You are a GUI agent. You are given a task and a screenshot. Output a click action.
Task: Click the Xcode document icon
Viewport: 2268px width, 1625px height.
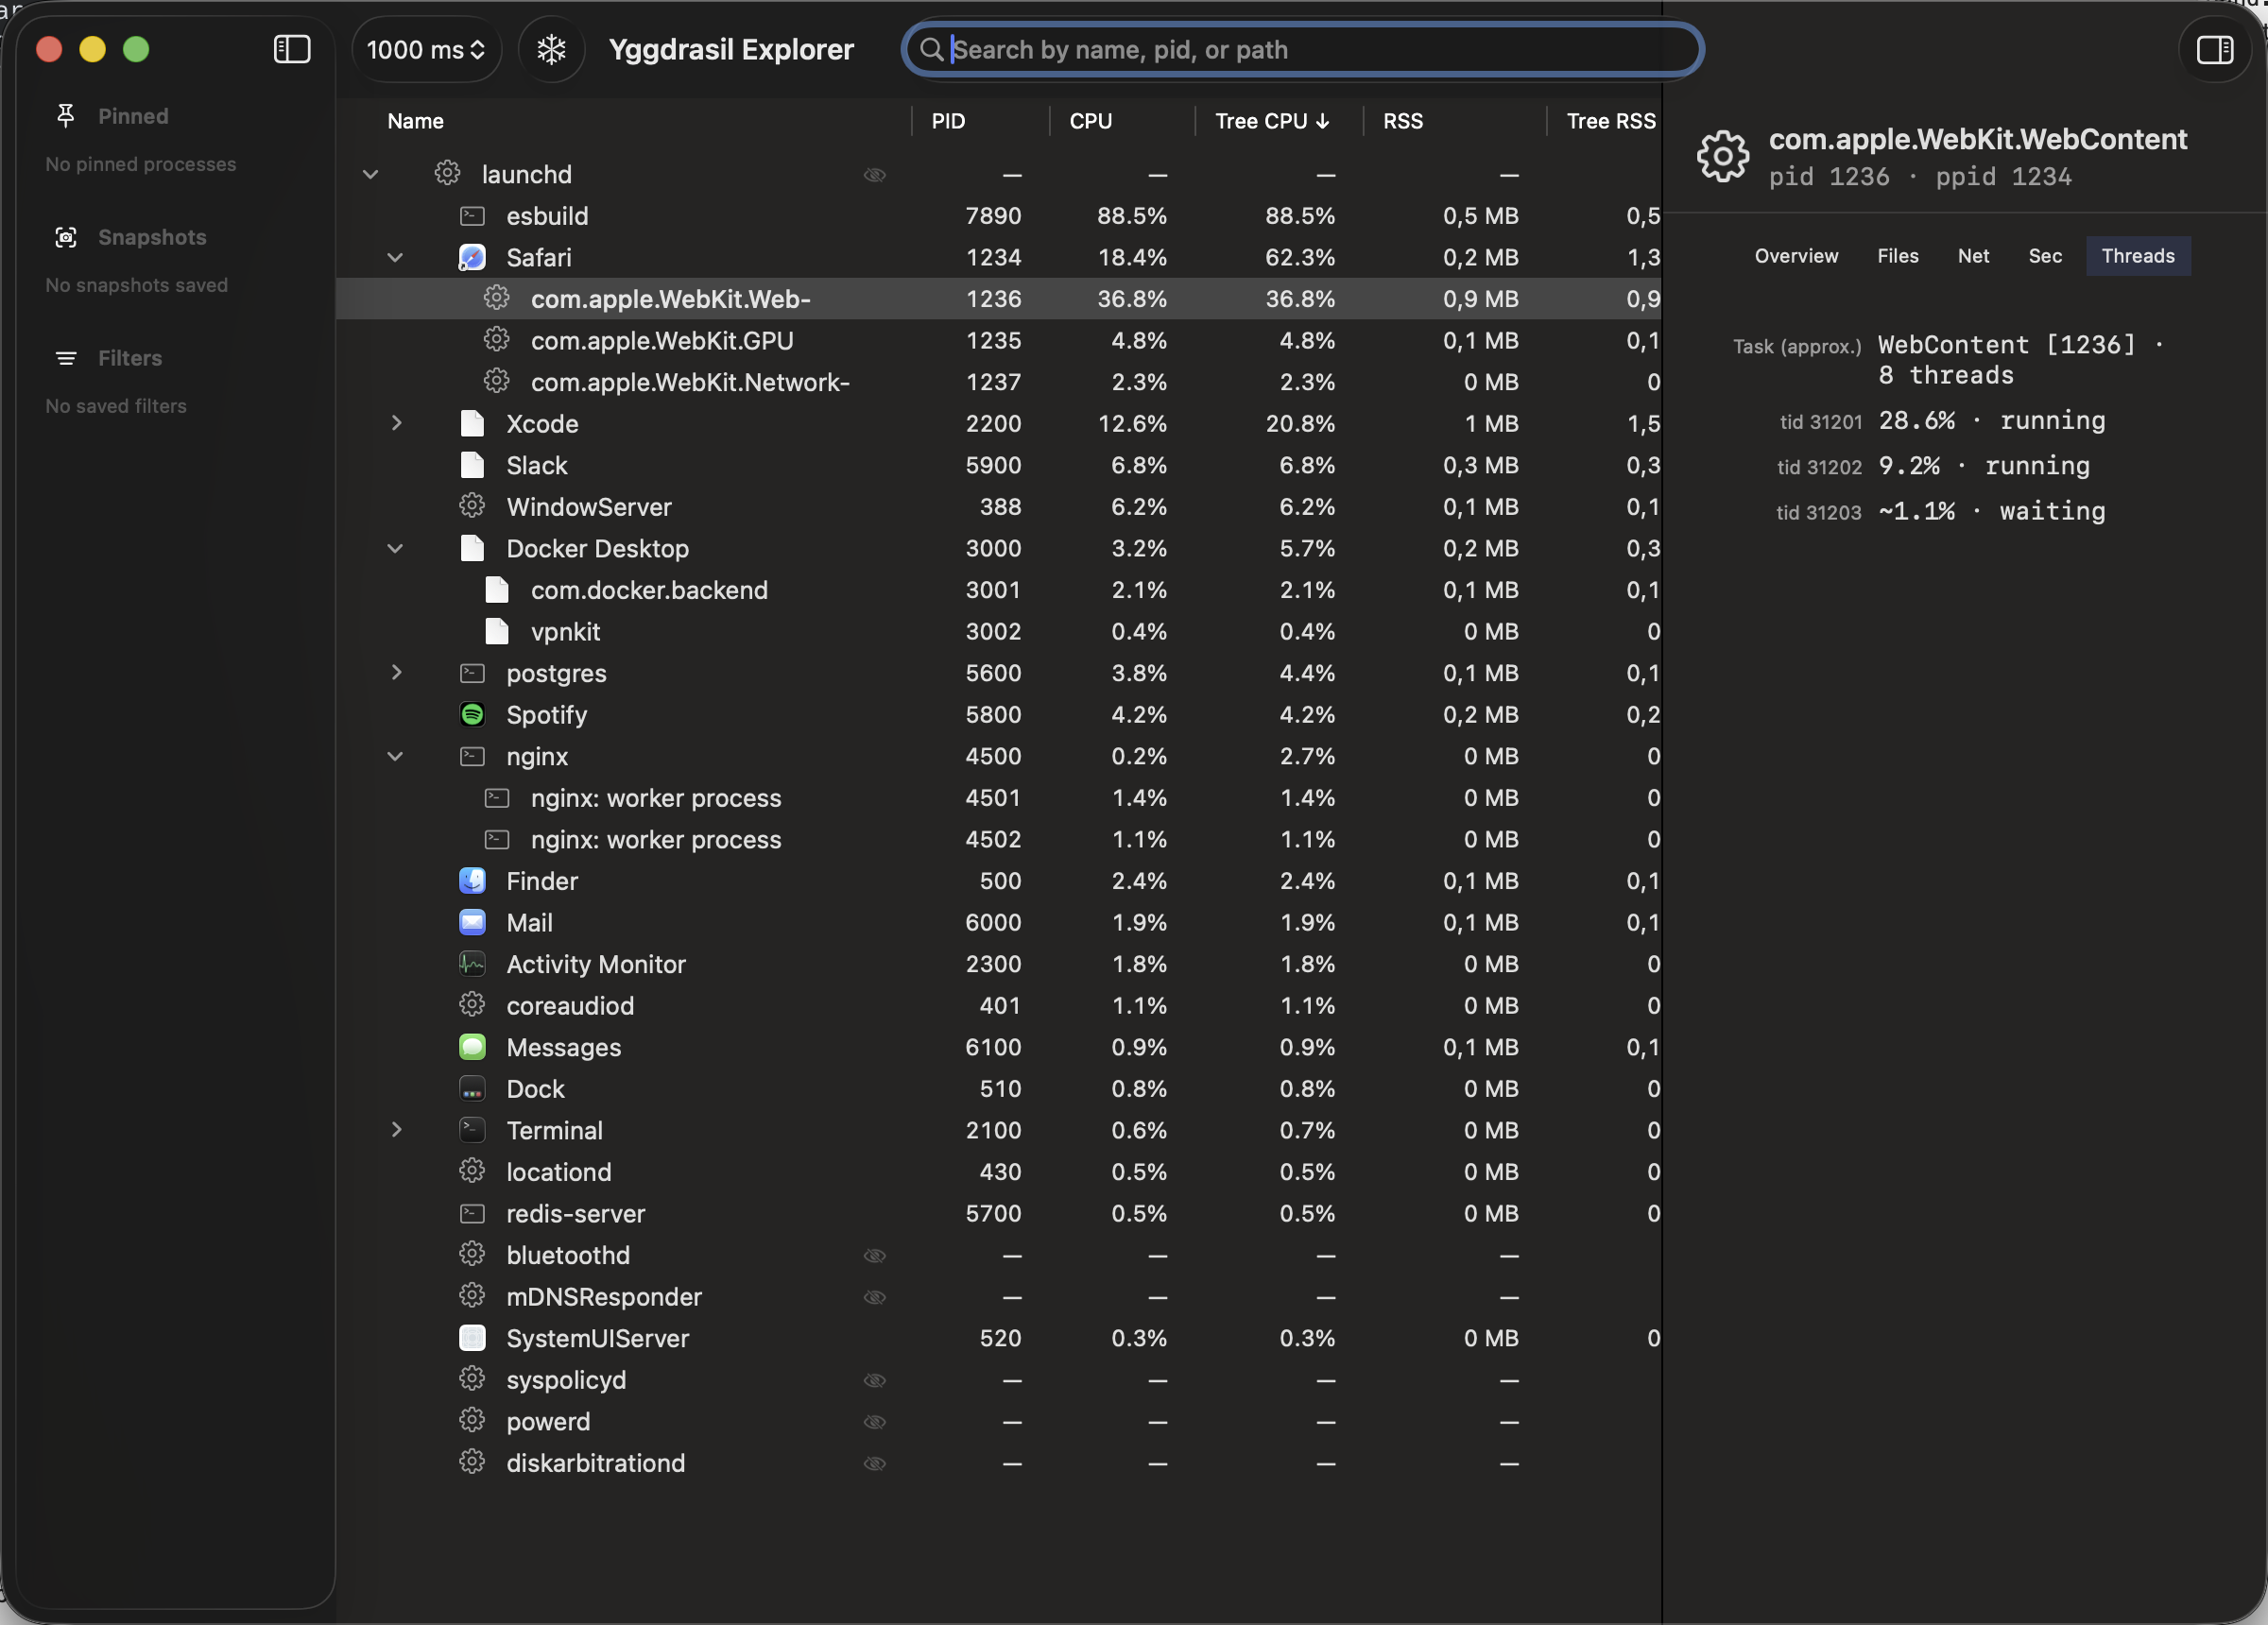[x=472, y=423]
